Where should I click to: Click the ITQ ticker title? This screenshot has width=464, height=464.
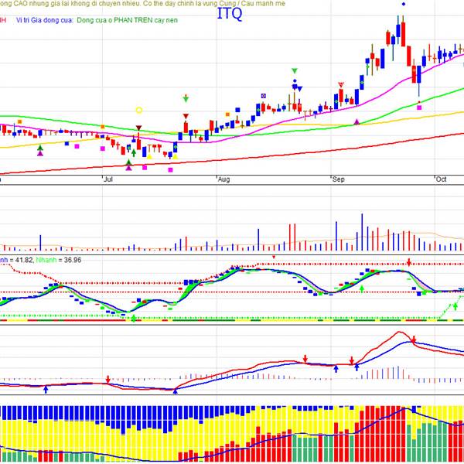[230, 14]
